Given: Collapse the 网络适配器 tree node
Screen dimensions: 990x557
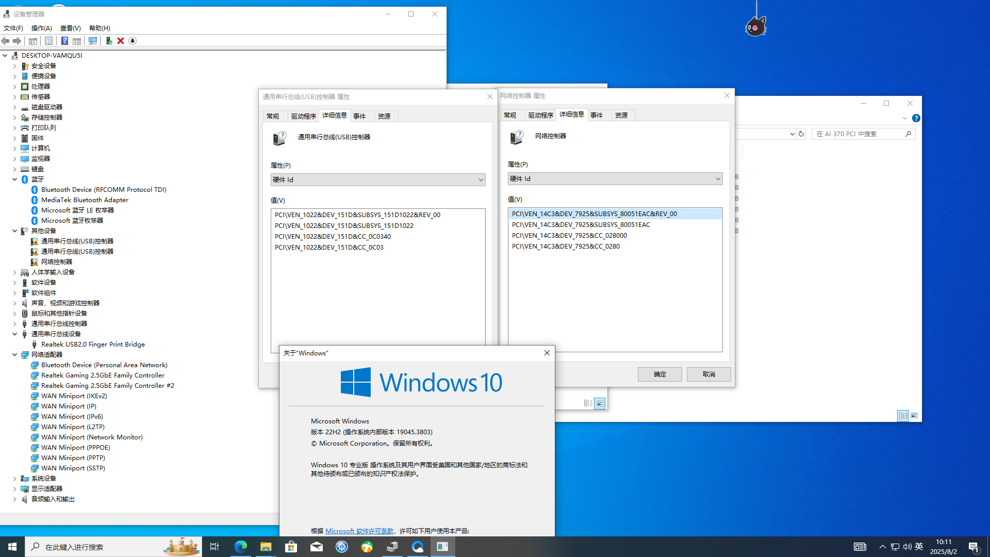Looking at the screenshot, I should [15, 355].
